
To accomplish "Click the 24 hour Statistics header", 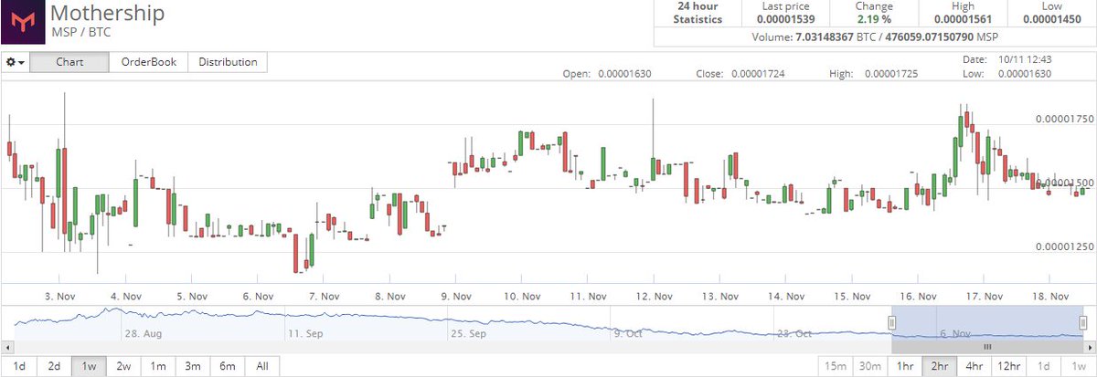I will 698,13.
